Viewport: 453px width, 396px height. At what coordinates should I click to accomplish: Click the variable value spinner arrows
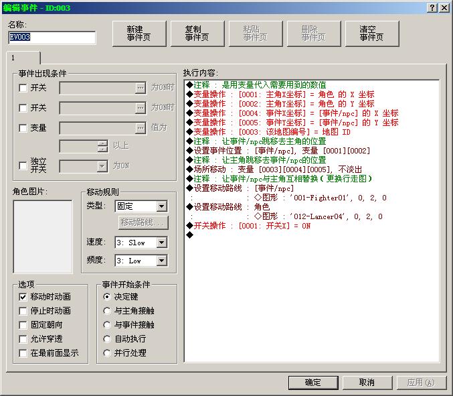[102, 146]
